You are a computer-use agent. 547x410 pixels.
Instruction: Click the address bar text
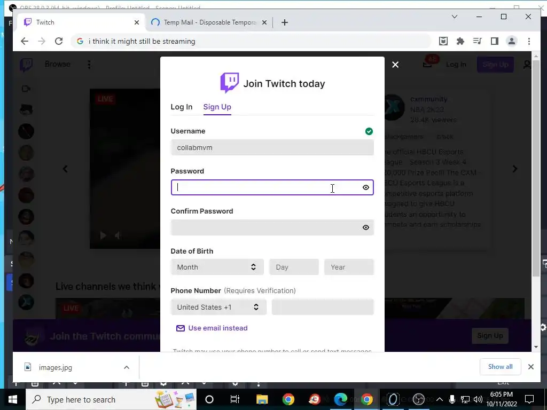[142, 41]
